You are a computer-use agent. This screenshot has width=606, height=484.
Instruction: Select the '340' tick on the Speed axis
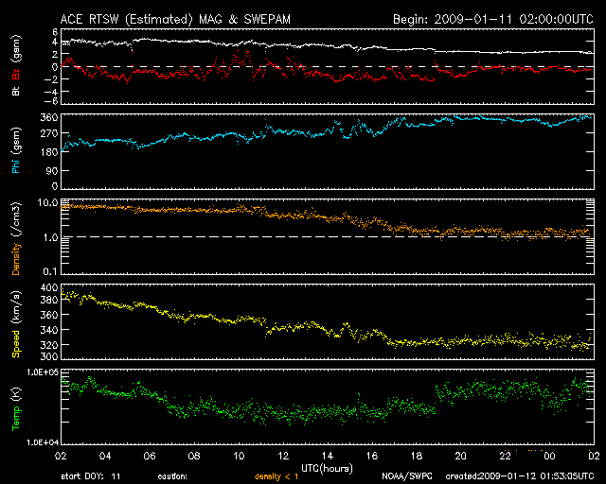click(x=49, y=330)
